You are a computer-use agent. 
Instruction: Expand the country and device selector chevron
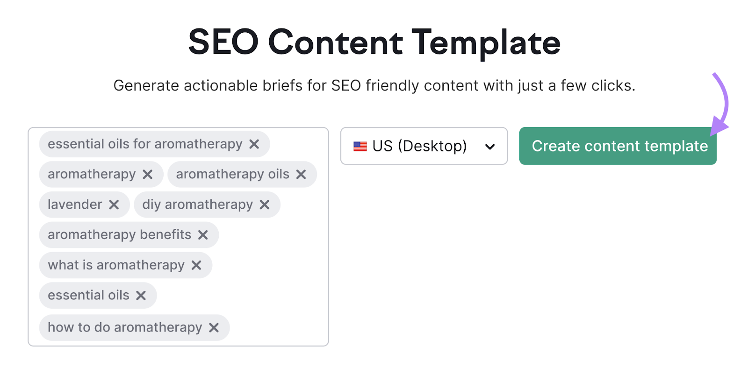489,146
